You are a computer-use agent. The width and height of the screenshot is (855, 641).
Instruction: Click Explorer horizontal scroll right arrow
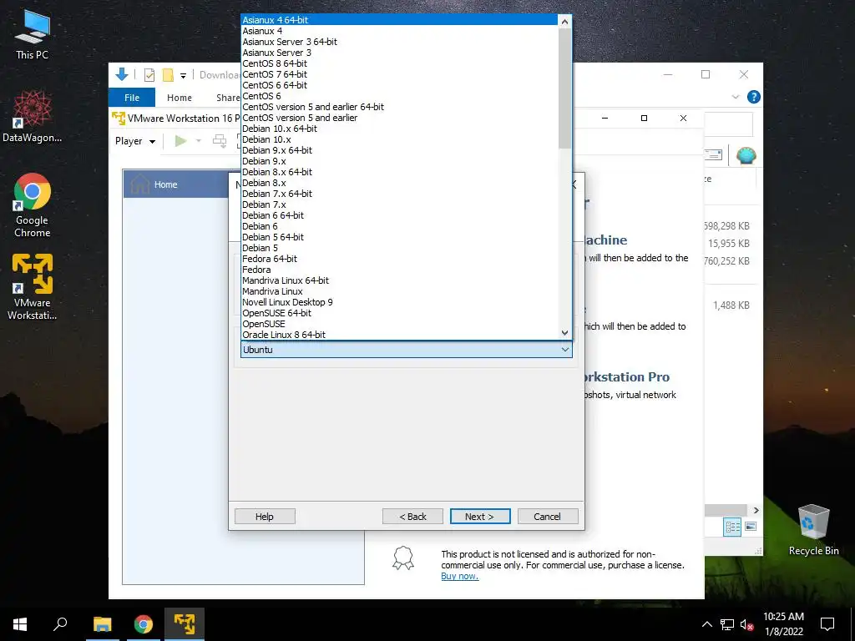[756, 510]
